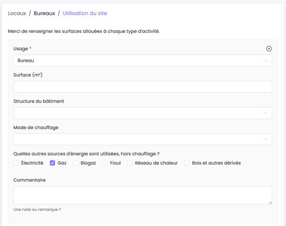The width and height of the screenshot is (286, 226).
Task: Remove the usage block with circled X icon
Action: coord(269,49)
